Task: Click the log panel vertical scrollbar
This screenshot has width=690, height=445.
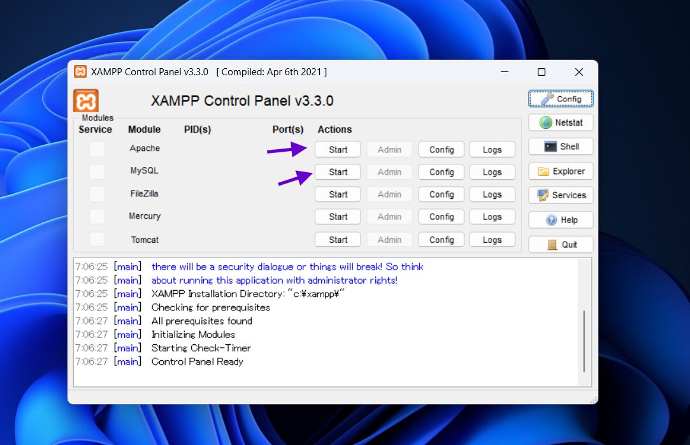Action: (x=584, y=341)
